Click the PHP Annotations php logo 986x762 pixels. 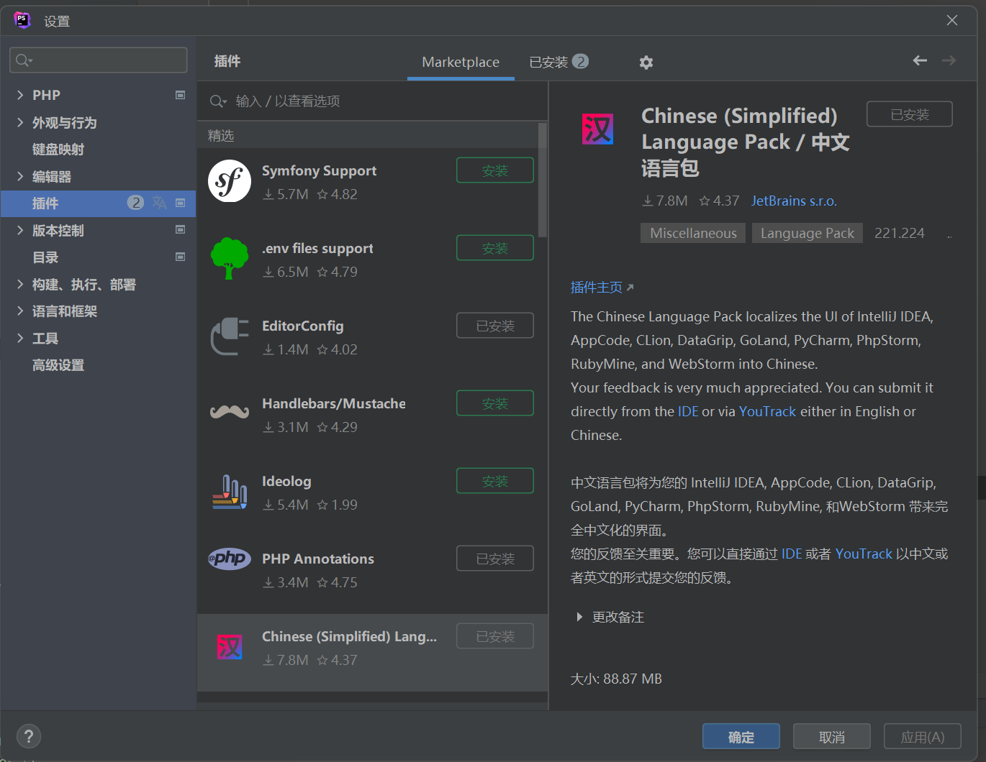[230, 559]
